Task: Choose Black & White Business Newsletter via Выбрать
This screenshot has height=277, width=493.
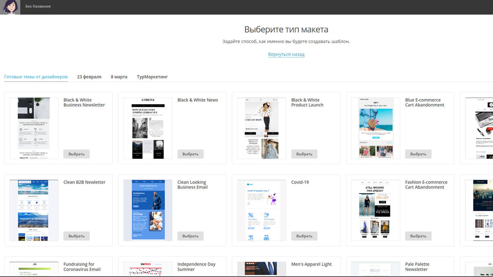Action: 76,154
